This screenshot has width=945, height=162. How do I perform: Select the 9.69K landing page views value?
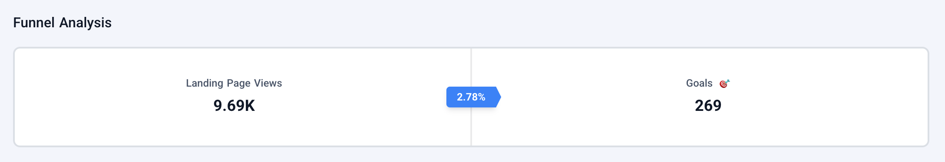(234, 106)
